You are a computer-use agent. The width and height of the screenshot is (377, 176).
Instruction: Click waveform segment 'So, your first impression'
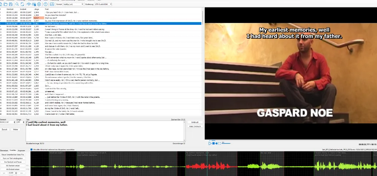pos(127,166)
